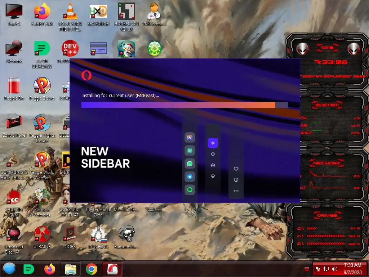Select the HxD hex editor desktop icon

pyautogui.click(x=98, y=11)
